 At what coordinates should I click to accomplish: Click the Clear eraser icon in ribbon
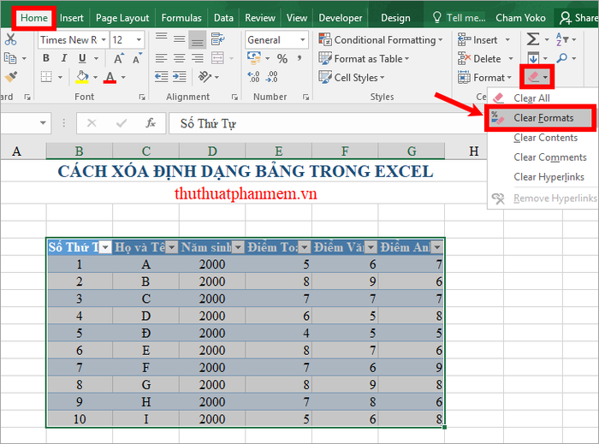534,77
